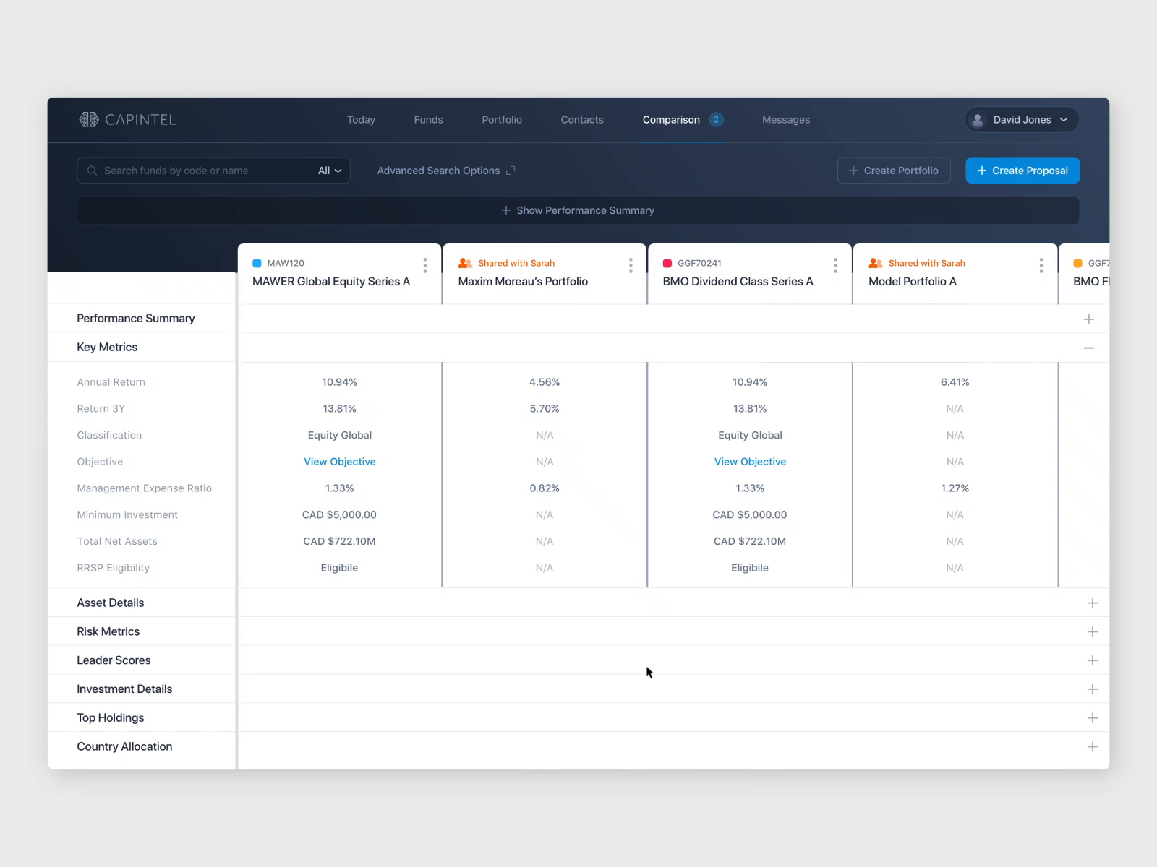The height and width of the screenshot is (867, 1157).
Task: Open the All filter dropdown in search
Action: click(x=330, y=171)
